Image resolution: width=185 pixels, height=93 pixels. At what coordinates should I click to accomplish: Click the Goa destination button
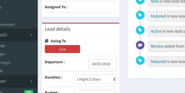(x=62, y=49)
